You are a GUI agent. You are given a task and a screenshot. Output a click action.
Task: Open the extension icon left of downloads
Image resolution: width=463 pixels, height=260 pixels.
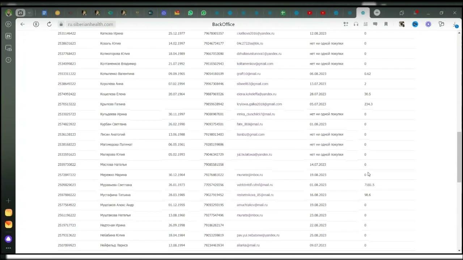(441, 24)
